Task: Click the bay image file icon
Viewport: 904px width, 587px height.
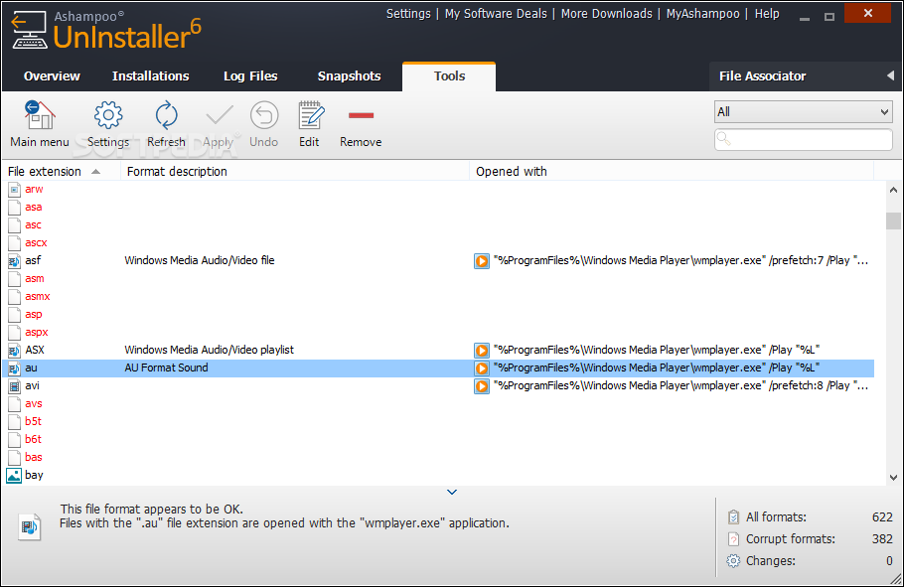Action: (14, 475)
